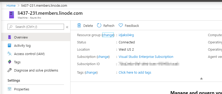Click the Delete trash can icon
This screenshot has width=222, height=94.
point(79,25)
